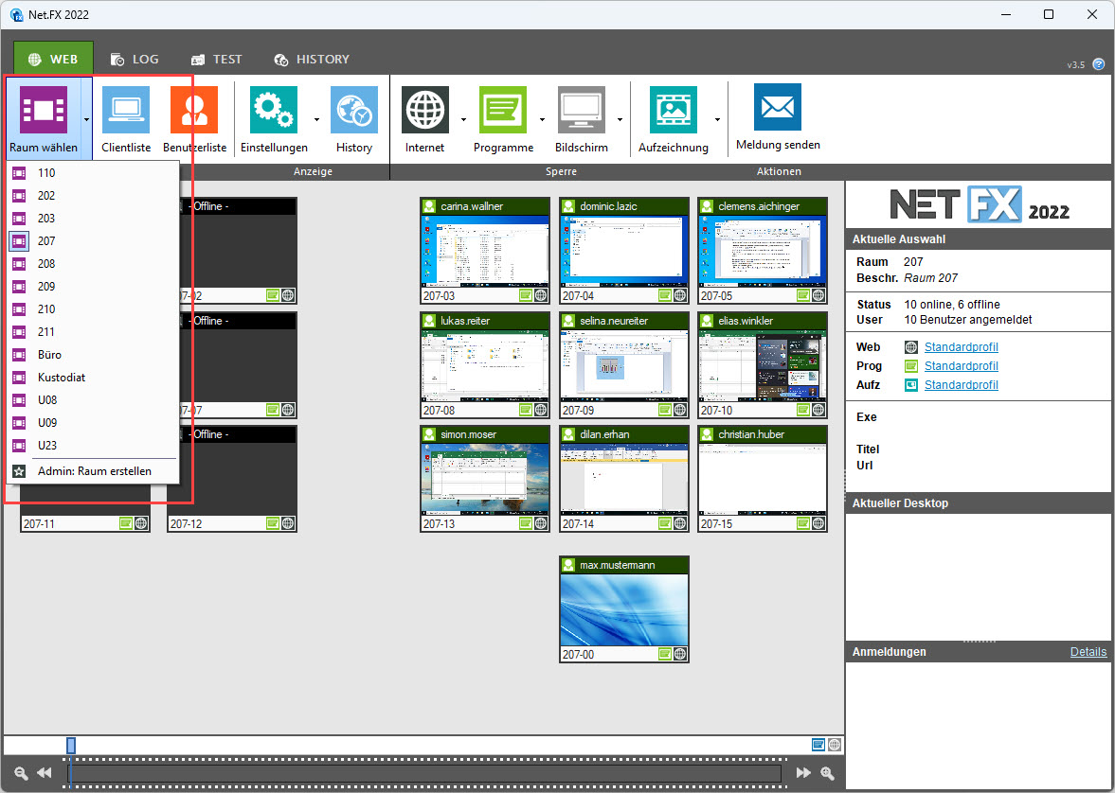This screenshot has width=1115, height=793.
Task: Fast-forward the timeline with the double-right arrows
Action: point(803,772)
